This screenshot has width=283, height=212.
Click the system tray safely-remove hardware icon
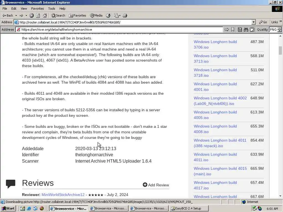[255, 209]
